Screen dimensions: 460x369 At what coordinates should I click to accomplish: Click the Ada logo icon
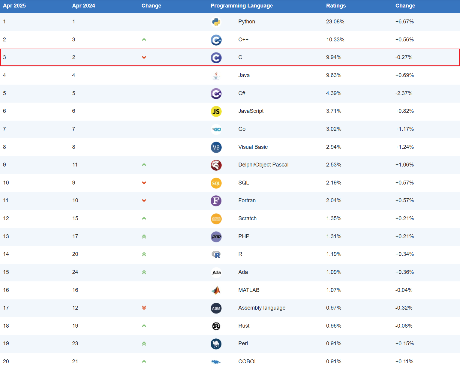[x=216, y=272]
